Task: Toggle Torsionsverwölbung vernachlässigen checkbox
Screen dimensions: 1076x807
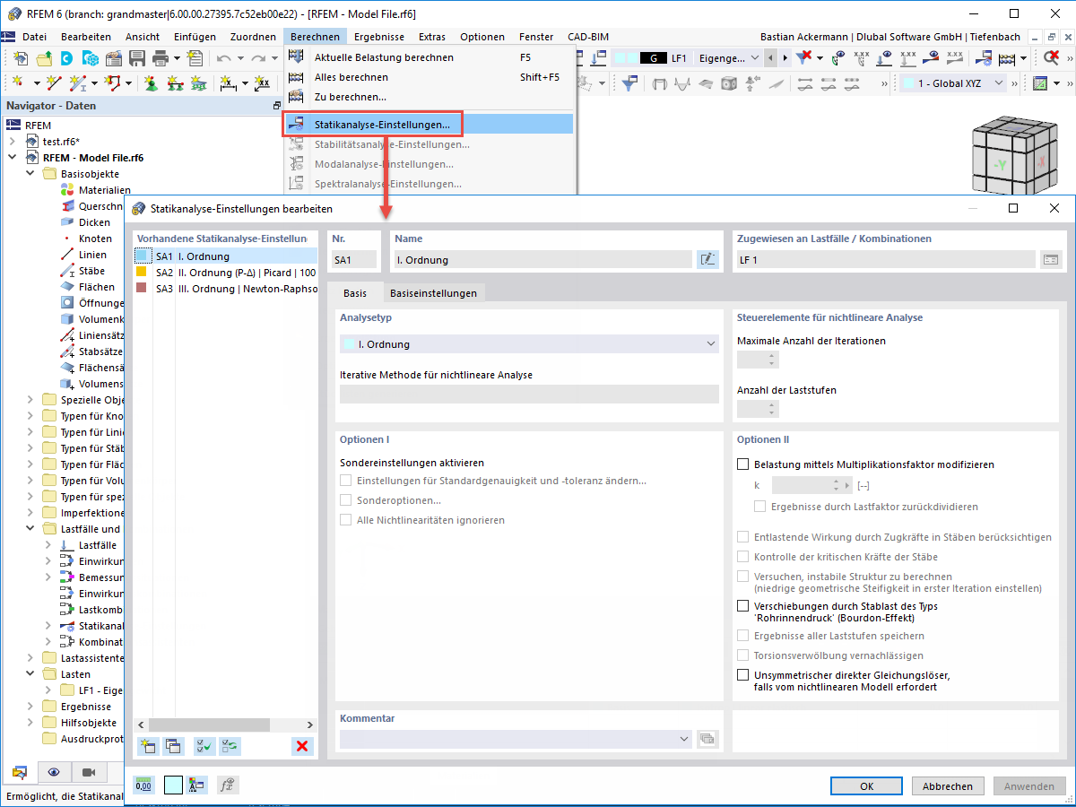Action: [742, 655]
